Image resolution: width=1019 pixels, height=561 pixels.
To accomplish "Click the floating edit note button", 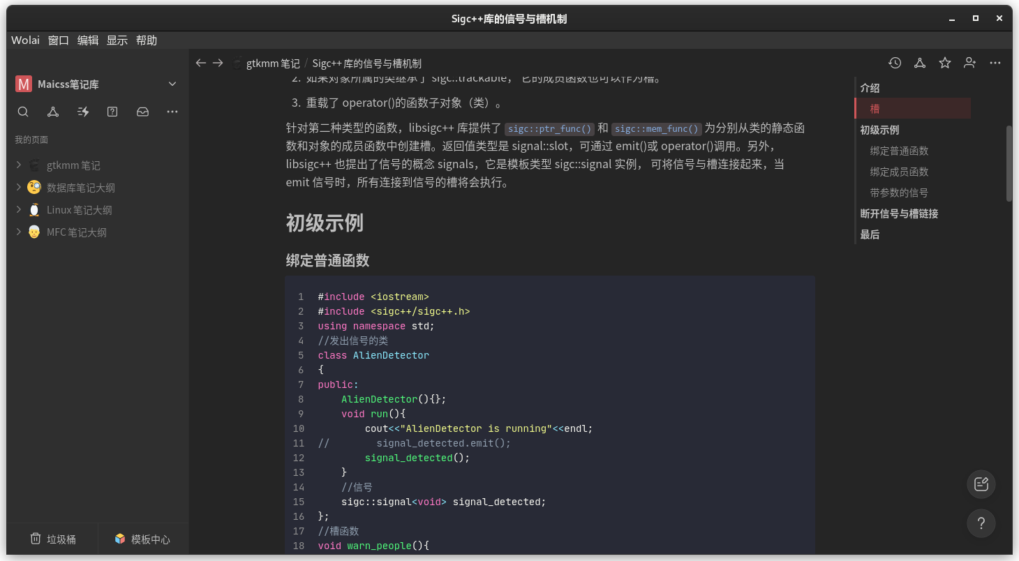I will click(x=981, y=484).
